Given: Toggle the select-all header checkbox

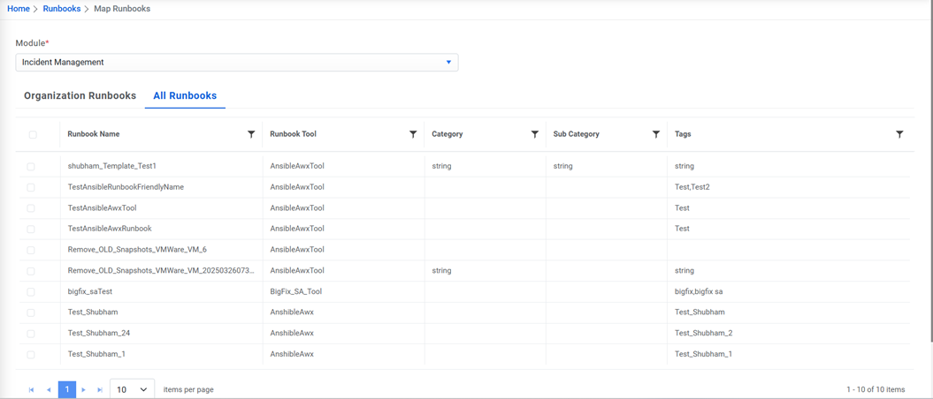Looking at the screenshot, I should point(33,134).
